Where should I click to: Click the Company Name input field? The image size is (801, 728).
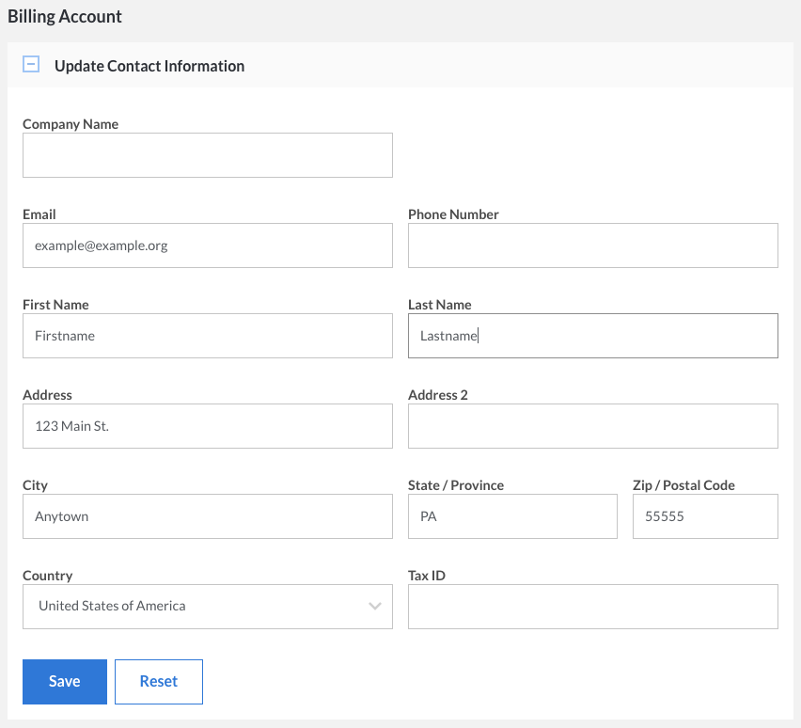pyautogui.click(x=207, y=155)
